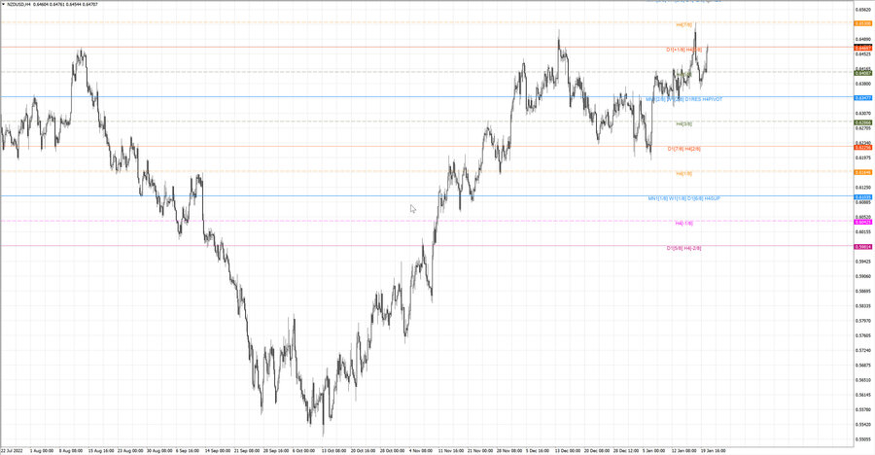Select the D1[+1/8] H4[6/8] level label
Image resolution: width=875 pixels, height=455 pixels.
pyautogui.click(x=684, y=50)
